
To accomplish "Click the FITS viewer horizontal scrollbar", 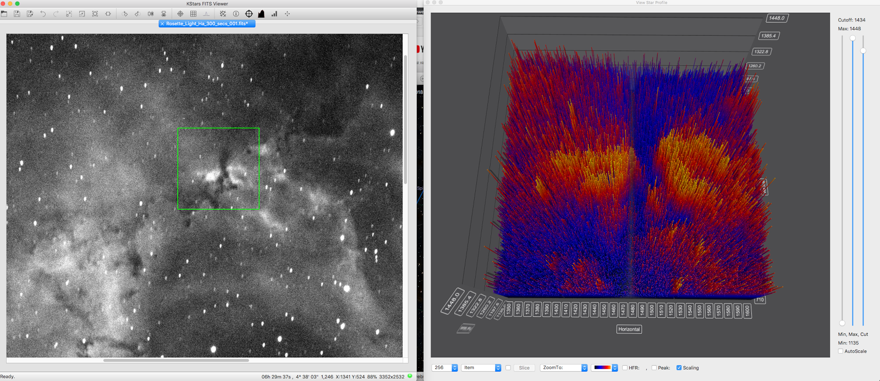I will [176, 360].
